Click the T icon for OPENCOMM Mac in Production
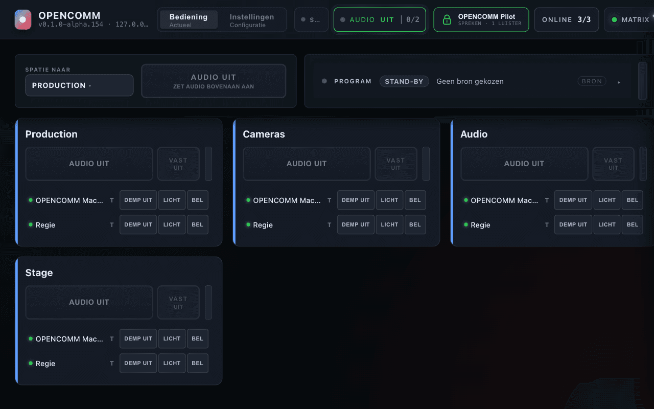The height and width of the screenshot is (409, 654). coord(112,200)
